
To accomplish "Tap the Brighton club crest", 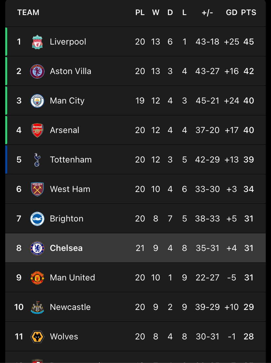I will [37, 219].
